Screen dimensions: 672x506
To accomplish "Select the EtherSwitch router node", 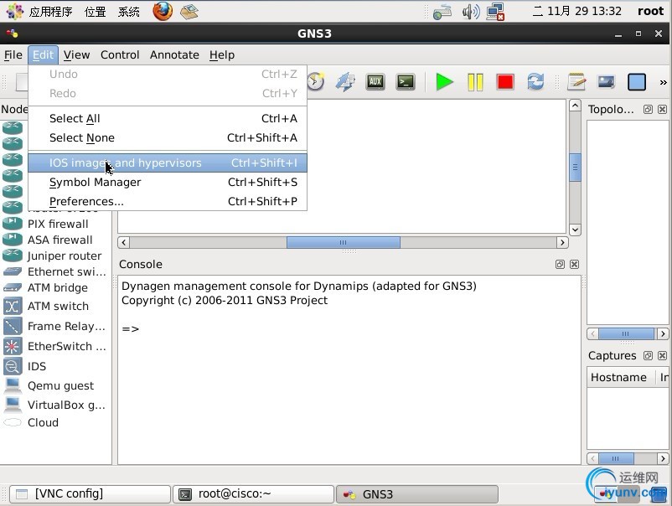I will (x=54, y=346).
